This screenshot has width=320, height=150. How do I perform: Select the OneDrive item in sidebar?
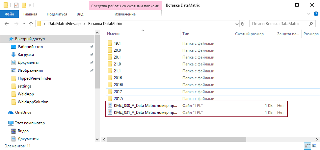(23, 113)
